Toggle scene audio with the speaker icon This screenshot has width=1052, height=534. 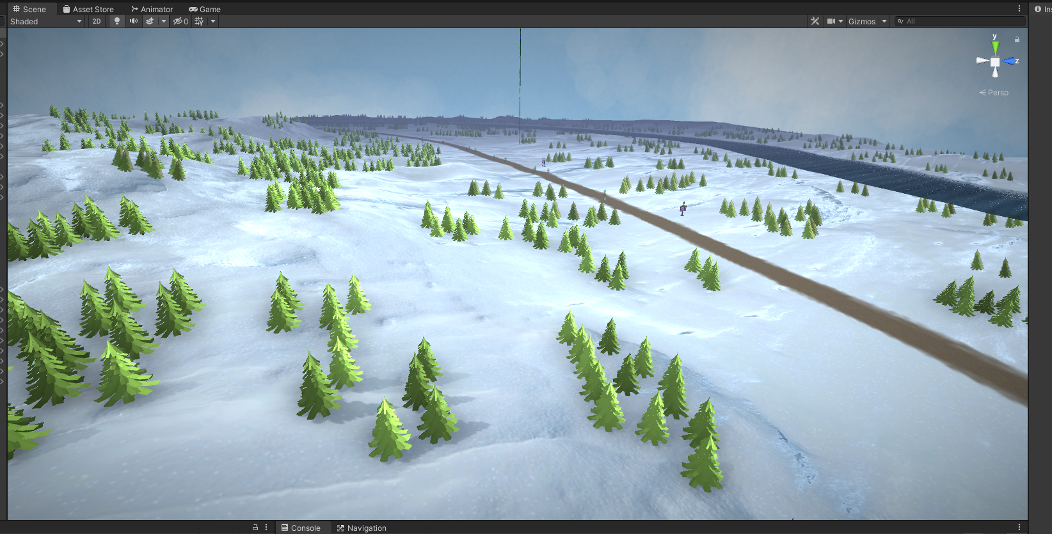click(x=133, y=21)
